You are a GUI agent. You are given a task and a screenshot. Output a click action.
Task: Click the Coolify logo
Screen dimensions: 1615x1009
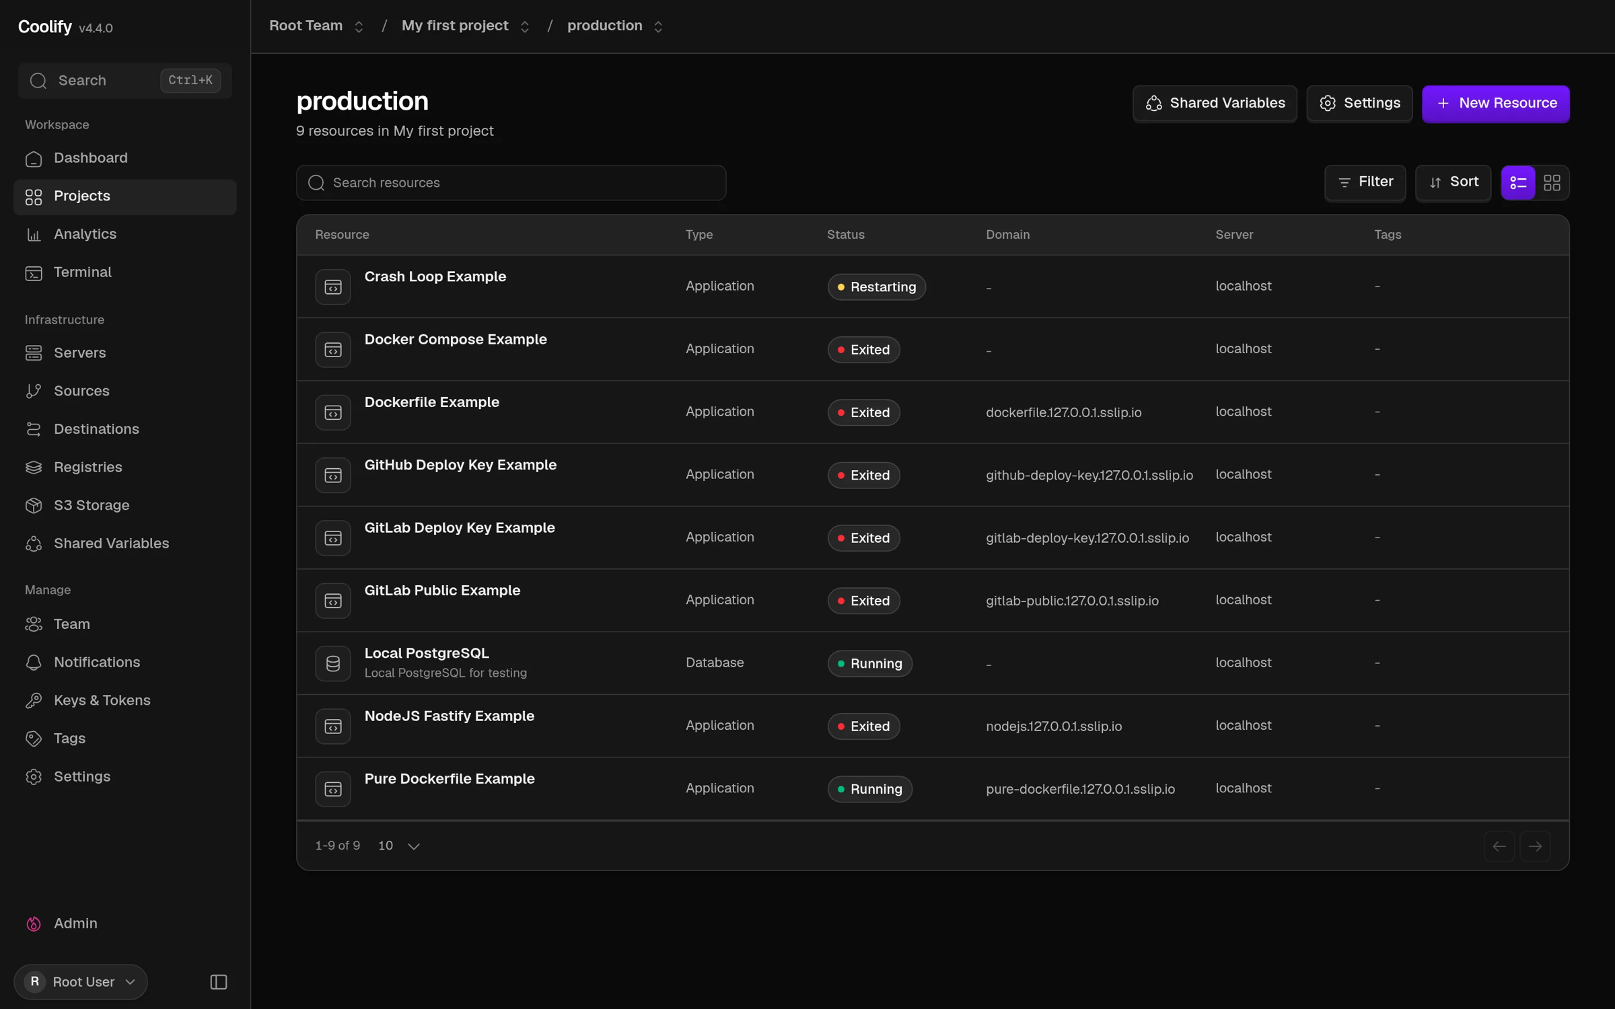pyautogui.click(x=45, y=27)
